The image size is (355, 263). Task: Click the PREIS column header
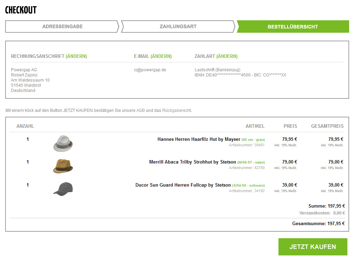click(290, 126)
